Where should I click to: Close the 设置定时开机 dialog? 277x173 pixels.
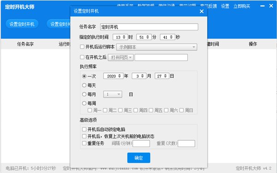tap(201, 12)
